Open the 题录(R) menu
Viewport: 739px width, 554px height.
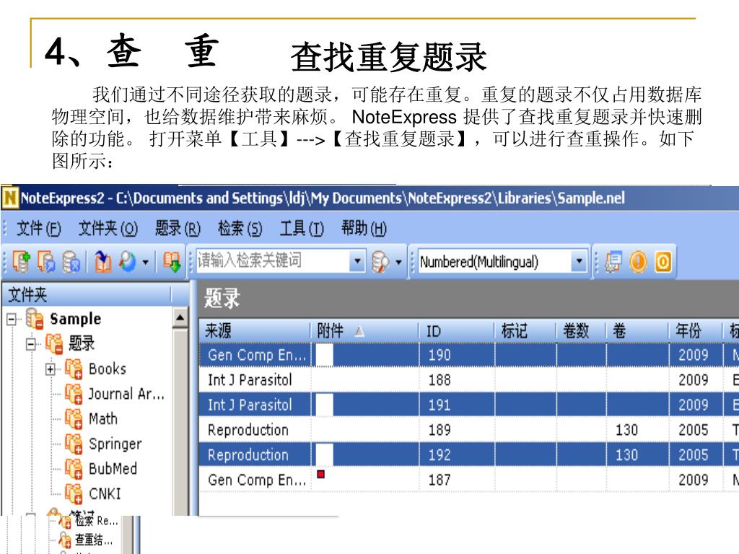[x=178, y=229]
